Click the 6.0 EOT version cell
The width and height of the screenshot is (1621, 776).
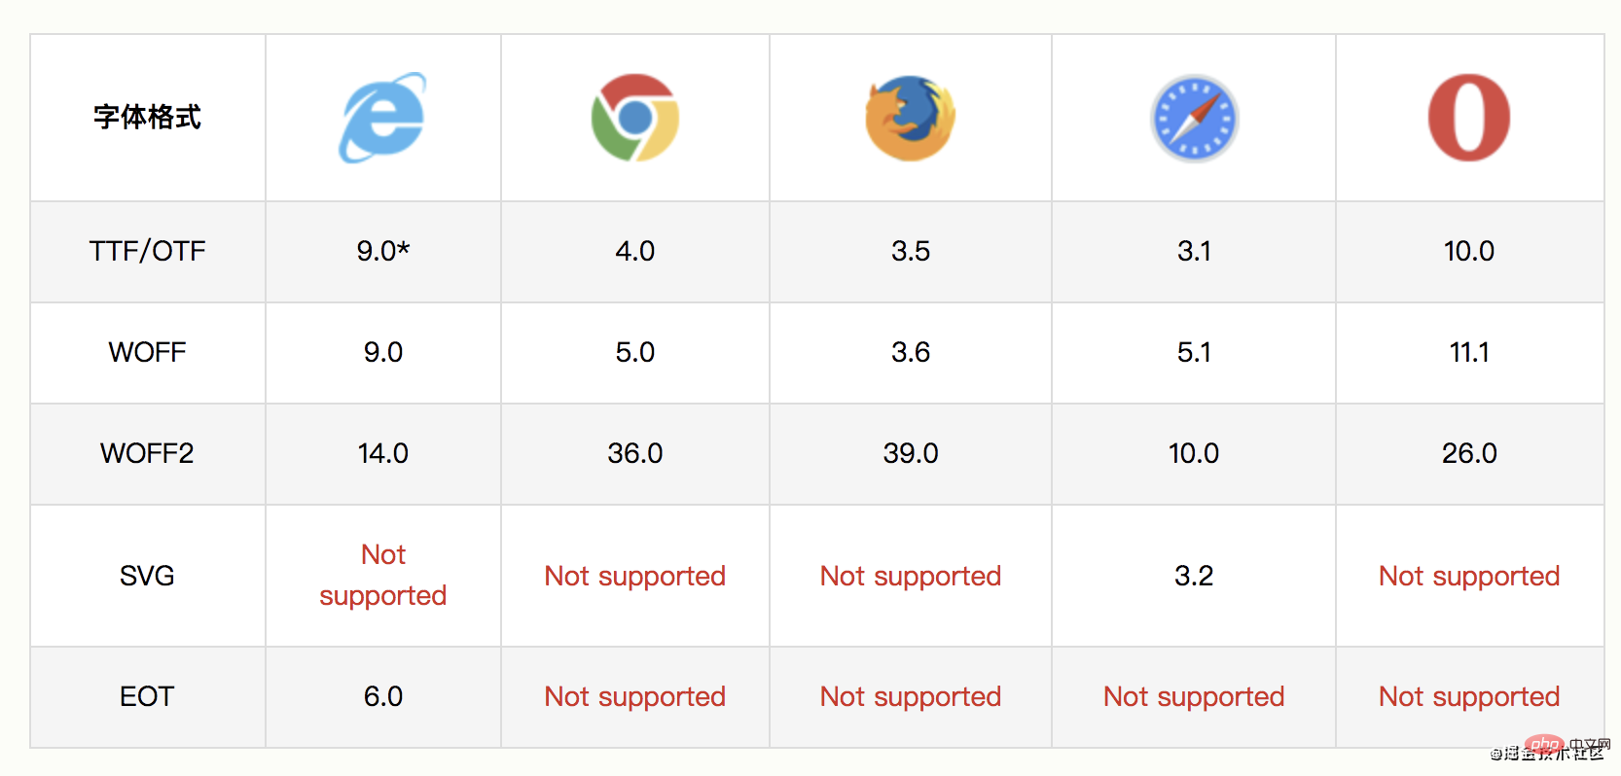coord(383,696)
